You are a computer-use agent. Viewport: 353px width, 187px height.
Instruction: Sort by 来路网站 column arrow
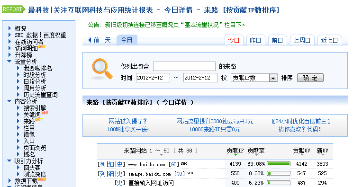pyautogui.click(x=161, y=155)
